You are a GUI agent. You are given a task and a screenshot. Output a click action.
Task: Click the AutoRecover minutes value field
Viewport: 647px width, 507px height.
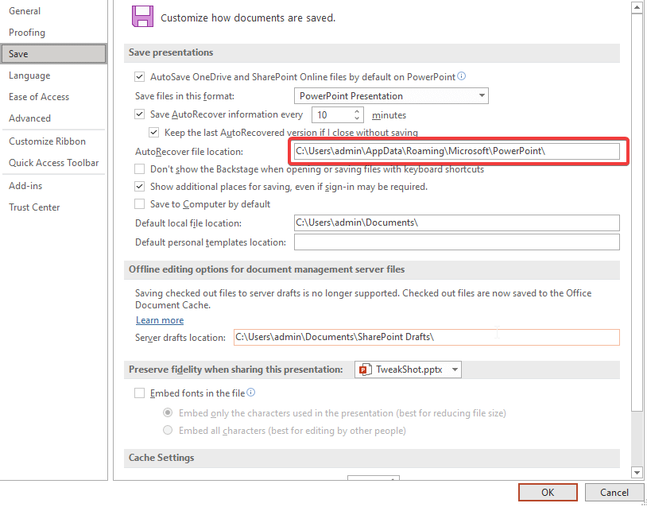(332, 114)
